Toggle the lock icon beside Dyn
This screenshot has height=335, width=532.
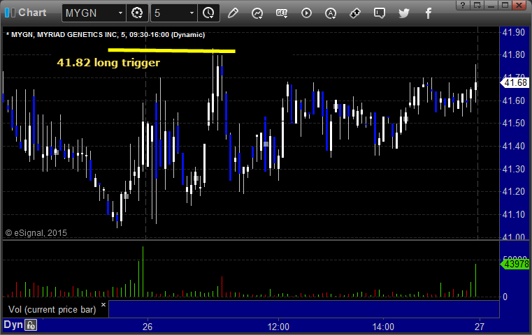point(31,325)
